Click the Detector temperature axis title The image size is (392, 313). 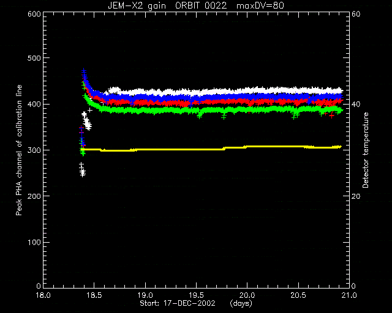coord(366,150)
